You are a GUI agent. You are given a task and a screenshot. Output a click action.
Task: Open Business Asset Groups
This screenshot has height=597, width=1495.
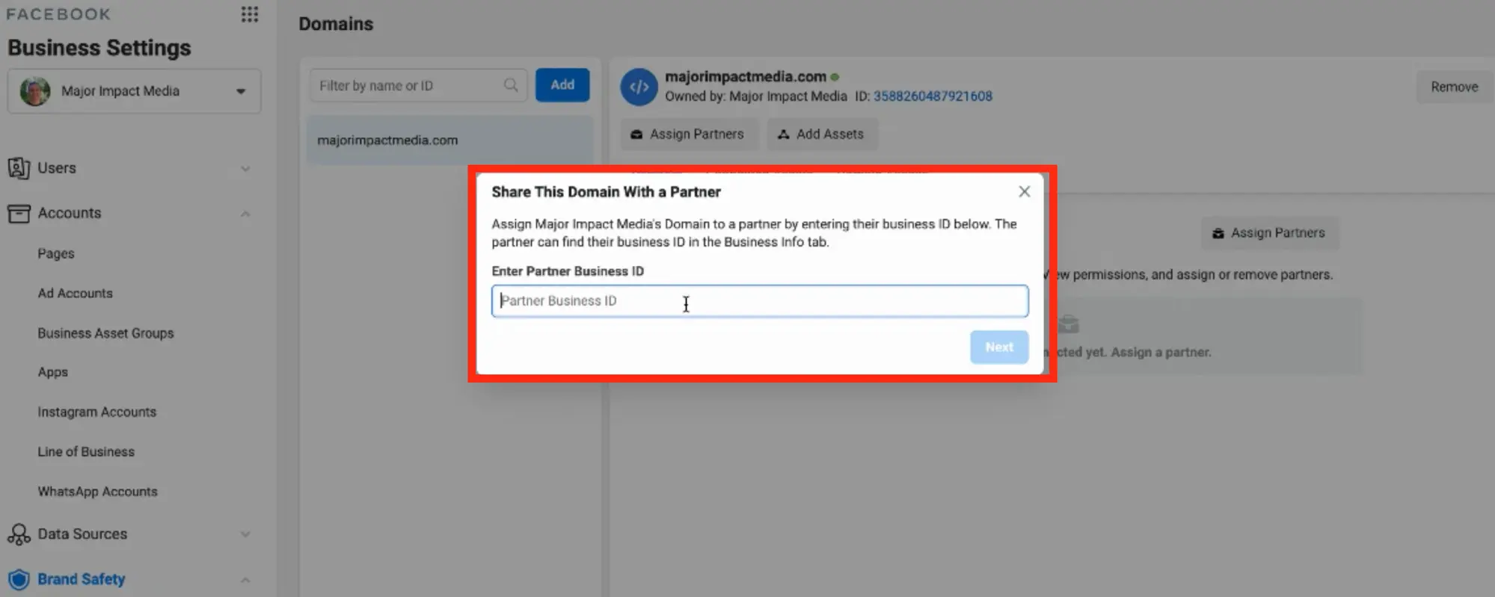105,333
